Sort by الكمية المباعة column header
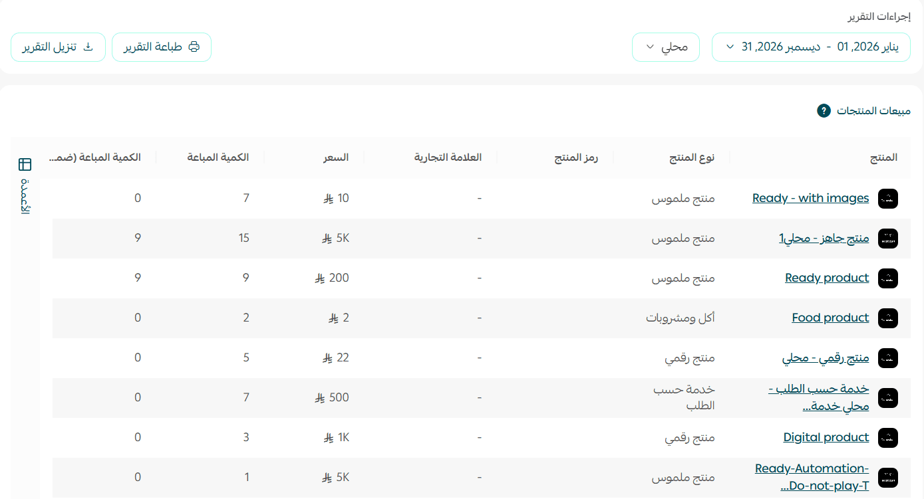This screenshot has height=499, width=924. (x=218, y=157)
